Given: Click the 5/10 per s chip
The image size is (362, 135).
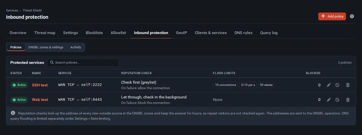Looking at the screenshot, I should 248,85.
